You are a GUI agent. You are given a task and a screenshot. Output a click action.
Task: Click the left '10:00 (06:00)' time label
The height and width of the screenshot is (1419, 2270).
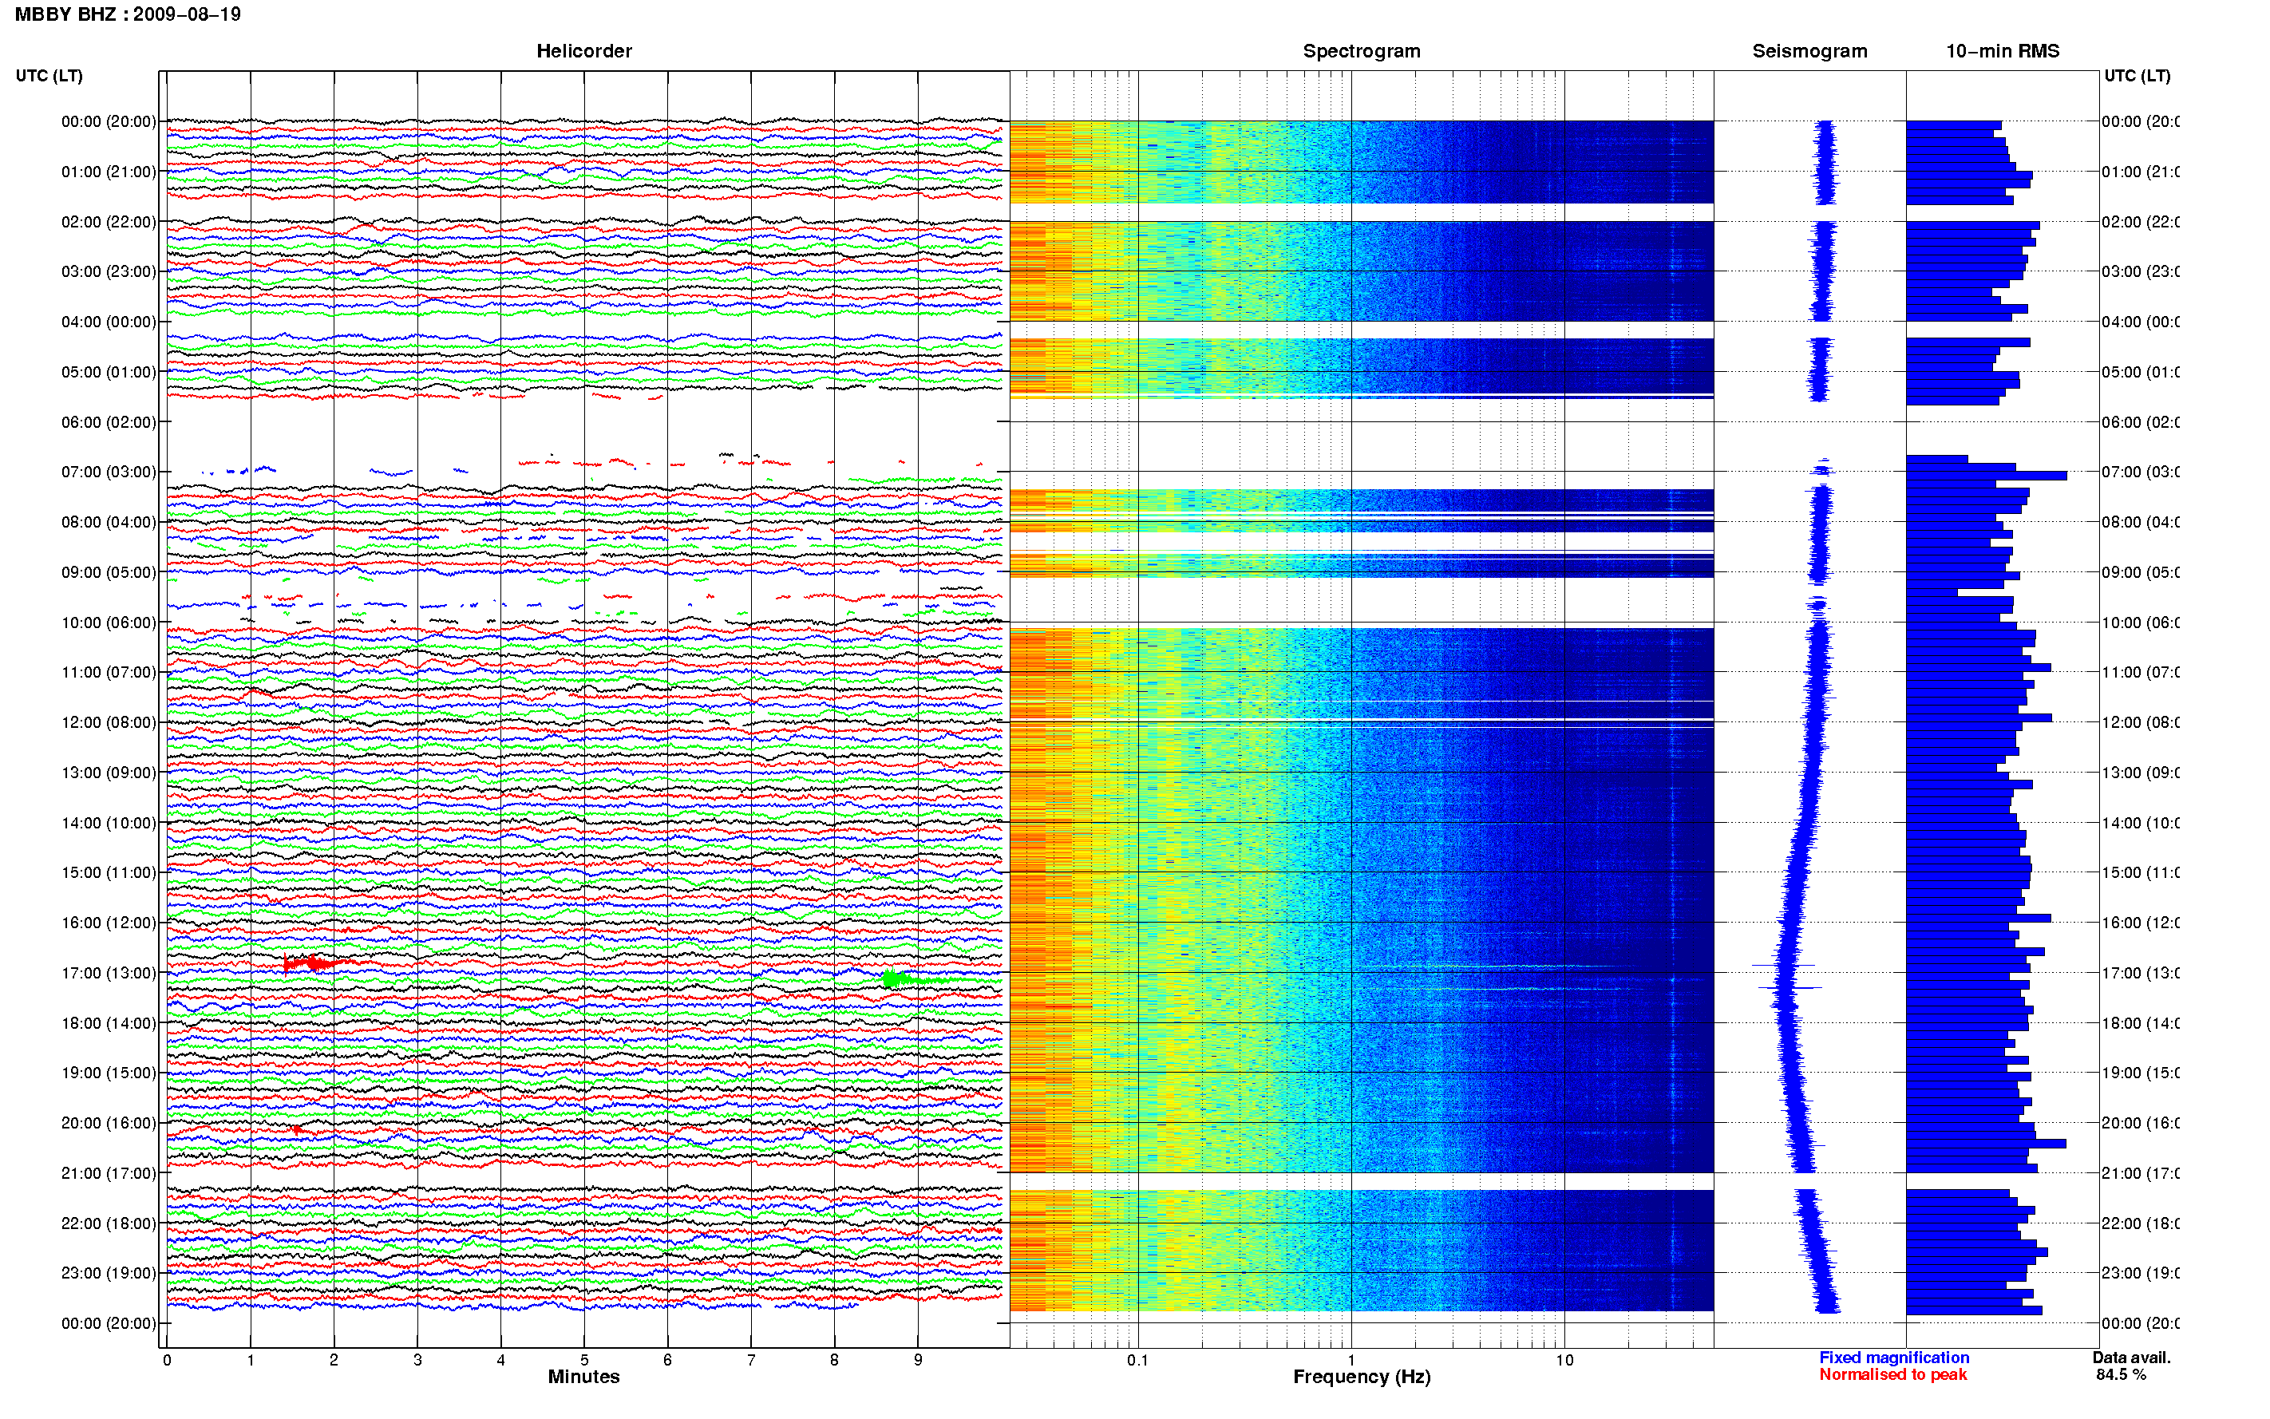(108, 623)
